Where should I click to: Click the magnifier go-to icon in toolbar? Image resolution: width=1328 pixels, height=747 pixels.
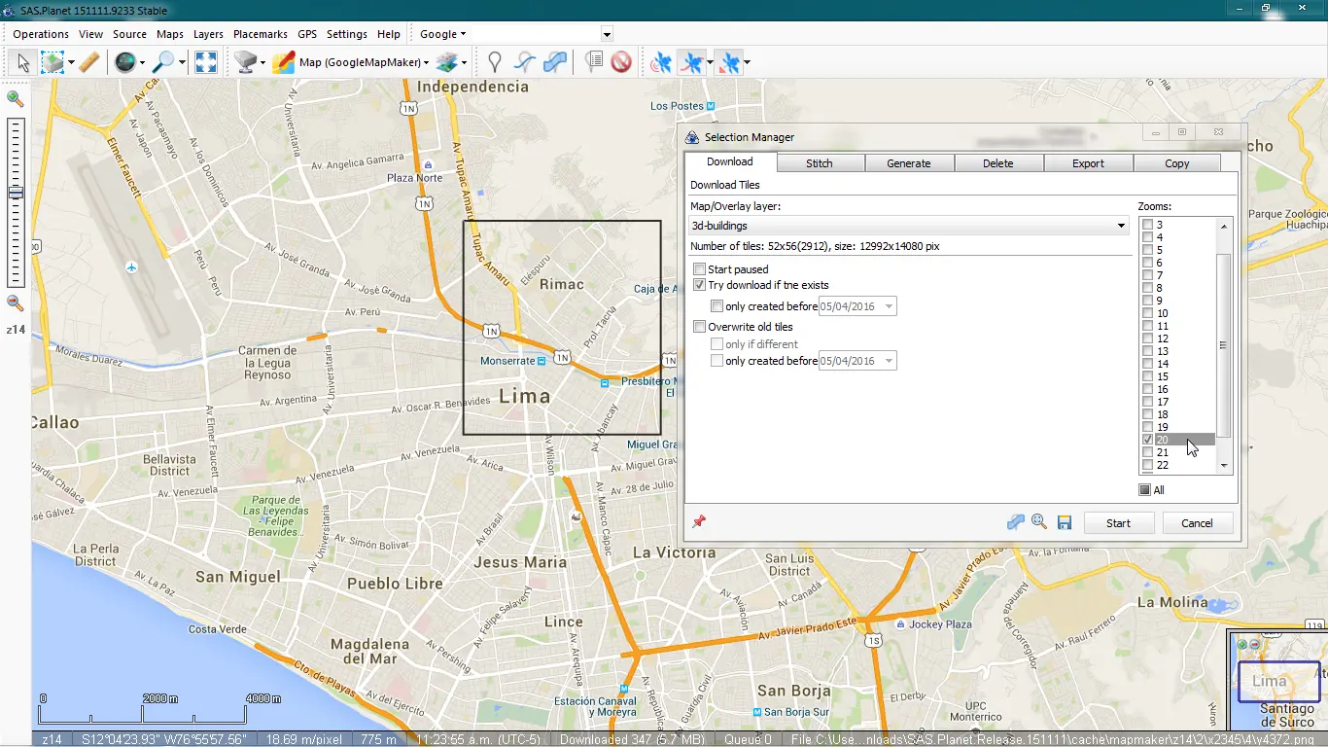click(164, 62)
